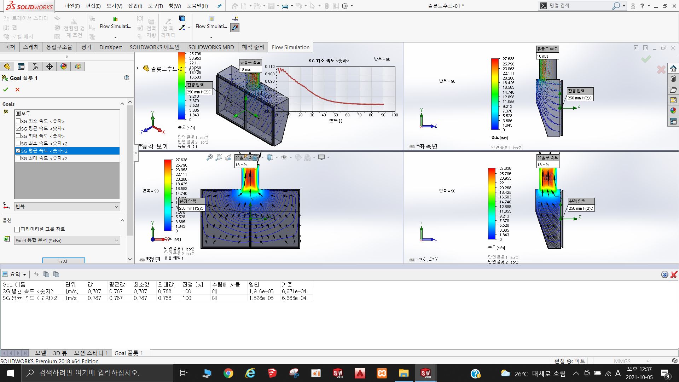This screenshot has width=679, height=382.
Task: Open the DisplayManager tab with the color sphere icon
Action: (x=64, y=66)
